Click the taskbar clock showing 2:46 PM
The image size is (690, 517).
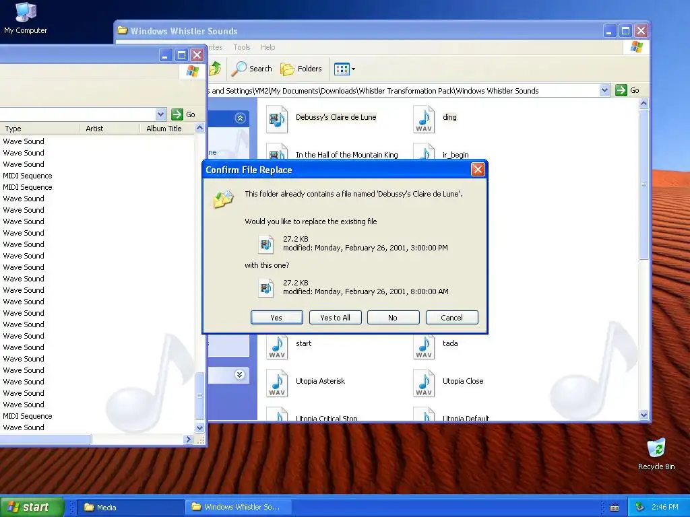click(x=665, y=507)
